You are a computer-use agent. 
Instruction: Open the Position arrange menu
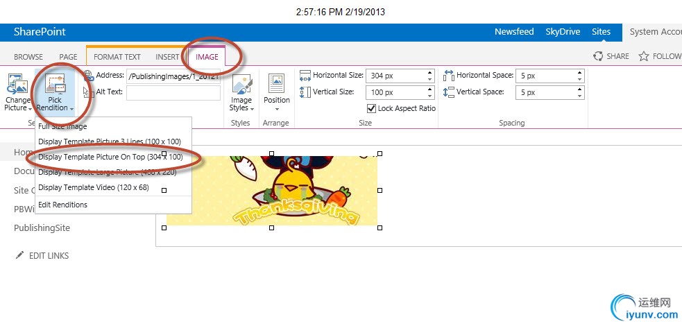click(x=277, y=93)
